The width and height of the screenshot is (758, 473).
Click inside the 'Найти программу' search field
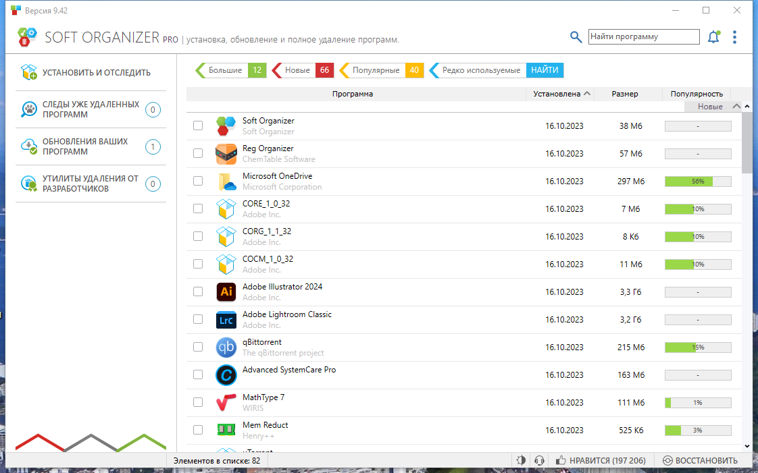coord(643,36)
